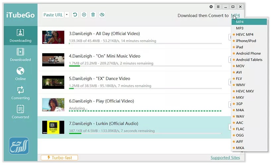The width and height of the screenshot is (272, 165).
Task: Select MP3 from the format list
Action: pos(239,28)
